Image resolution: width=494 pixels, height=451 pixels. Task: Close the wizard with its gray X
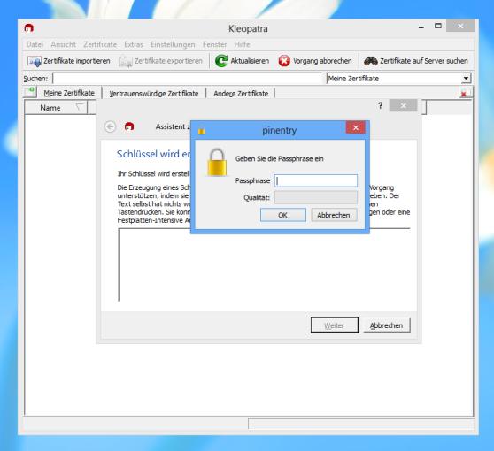tap(404, 105)
